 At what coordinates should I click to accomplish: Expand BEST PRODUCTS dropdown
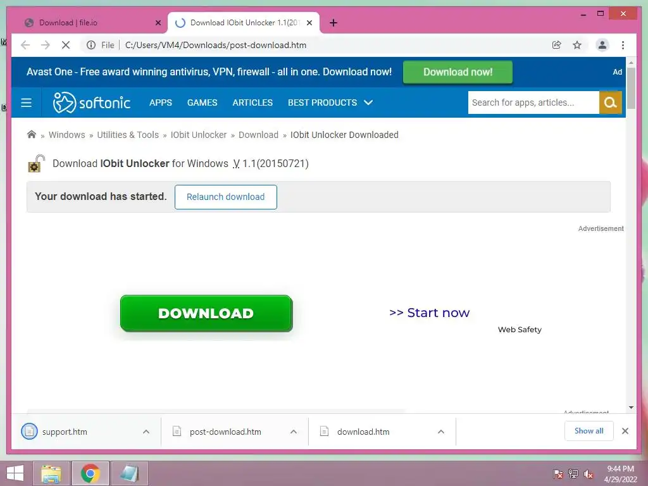click(330, 103)
